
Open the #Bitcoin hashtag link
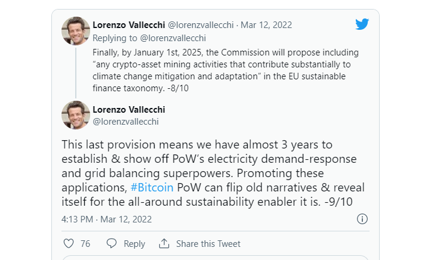tap(152, 187)
